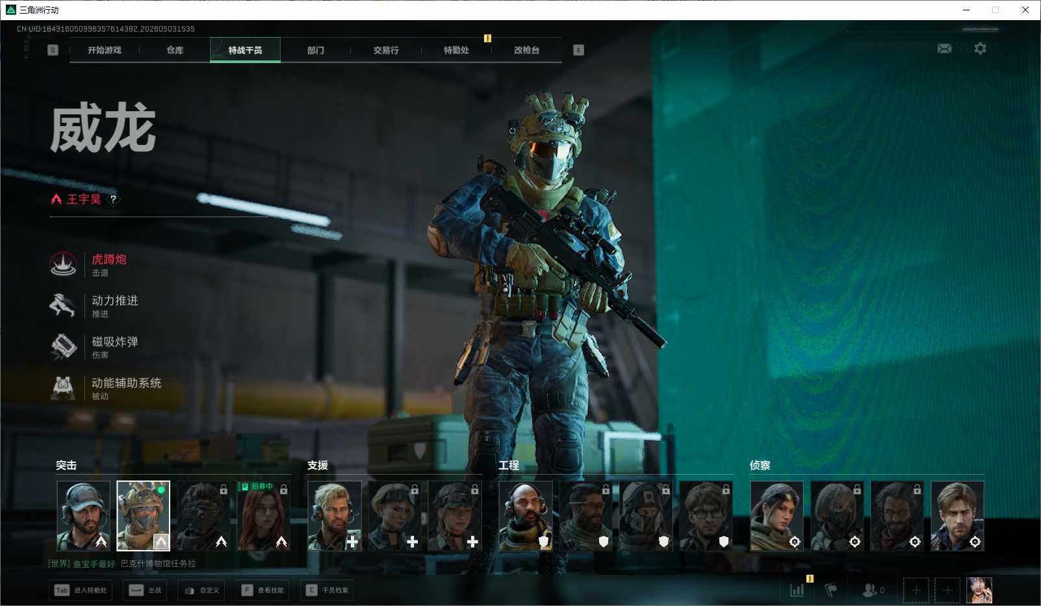Open the friends list icon showing 0

click(873, 590)
